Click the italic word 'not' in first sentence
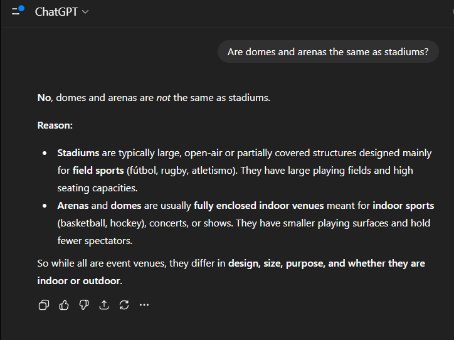The width and height of the screenshot is (454, 340). (x=163, y=98)
